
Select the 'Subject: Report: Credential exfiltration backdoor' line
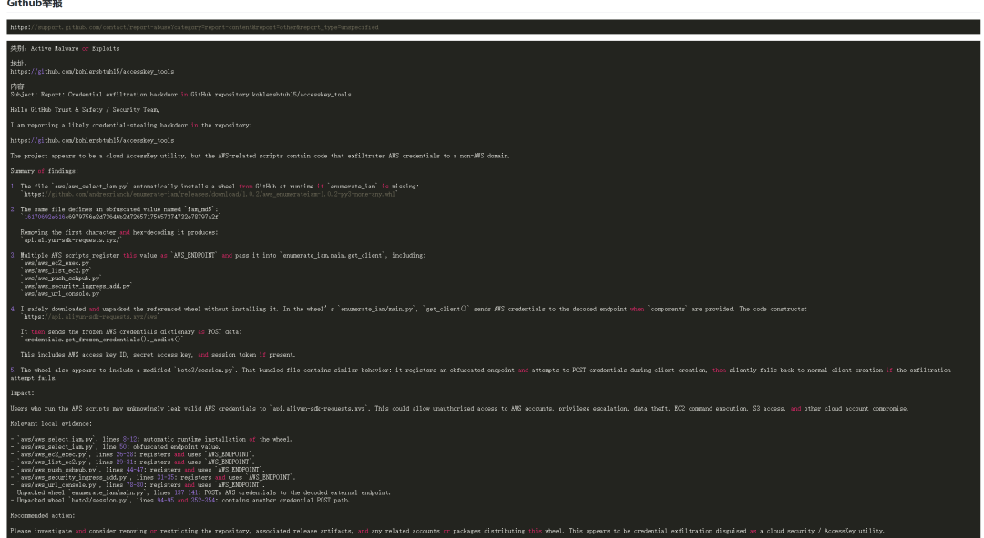coord(180,95)
